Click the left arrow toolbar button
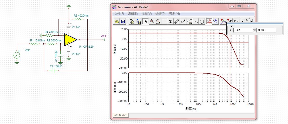 click(243, 20)
